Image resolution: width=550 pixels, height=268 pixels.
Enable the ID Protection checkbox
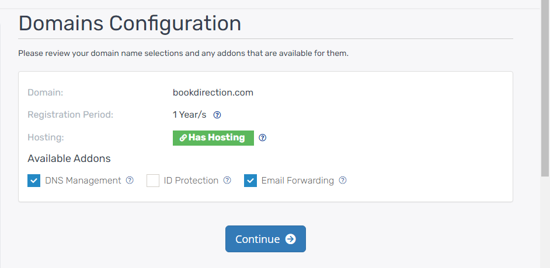(x=153, y=181)
